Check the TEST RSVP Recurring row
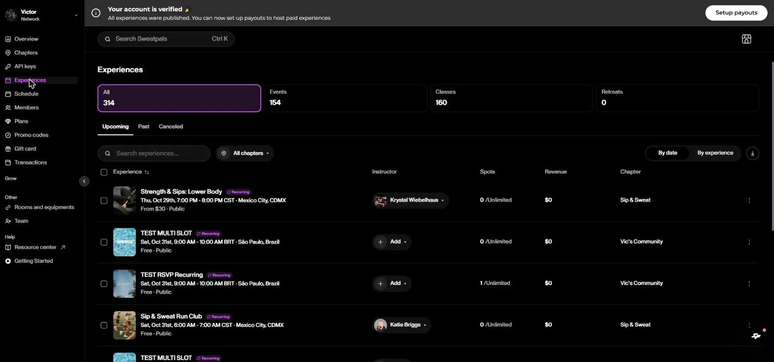 pyautogui.click(x=104, y=283)
